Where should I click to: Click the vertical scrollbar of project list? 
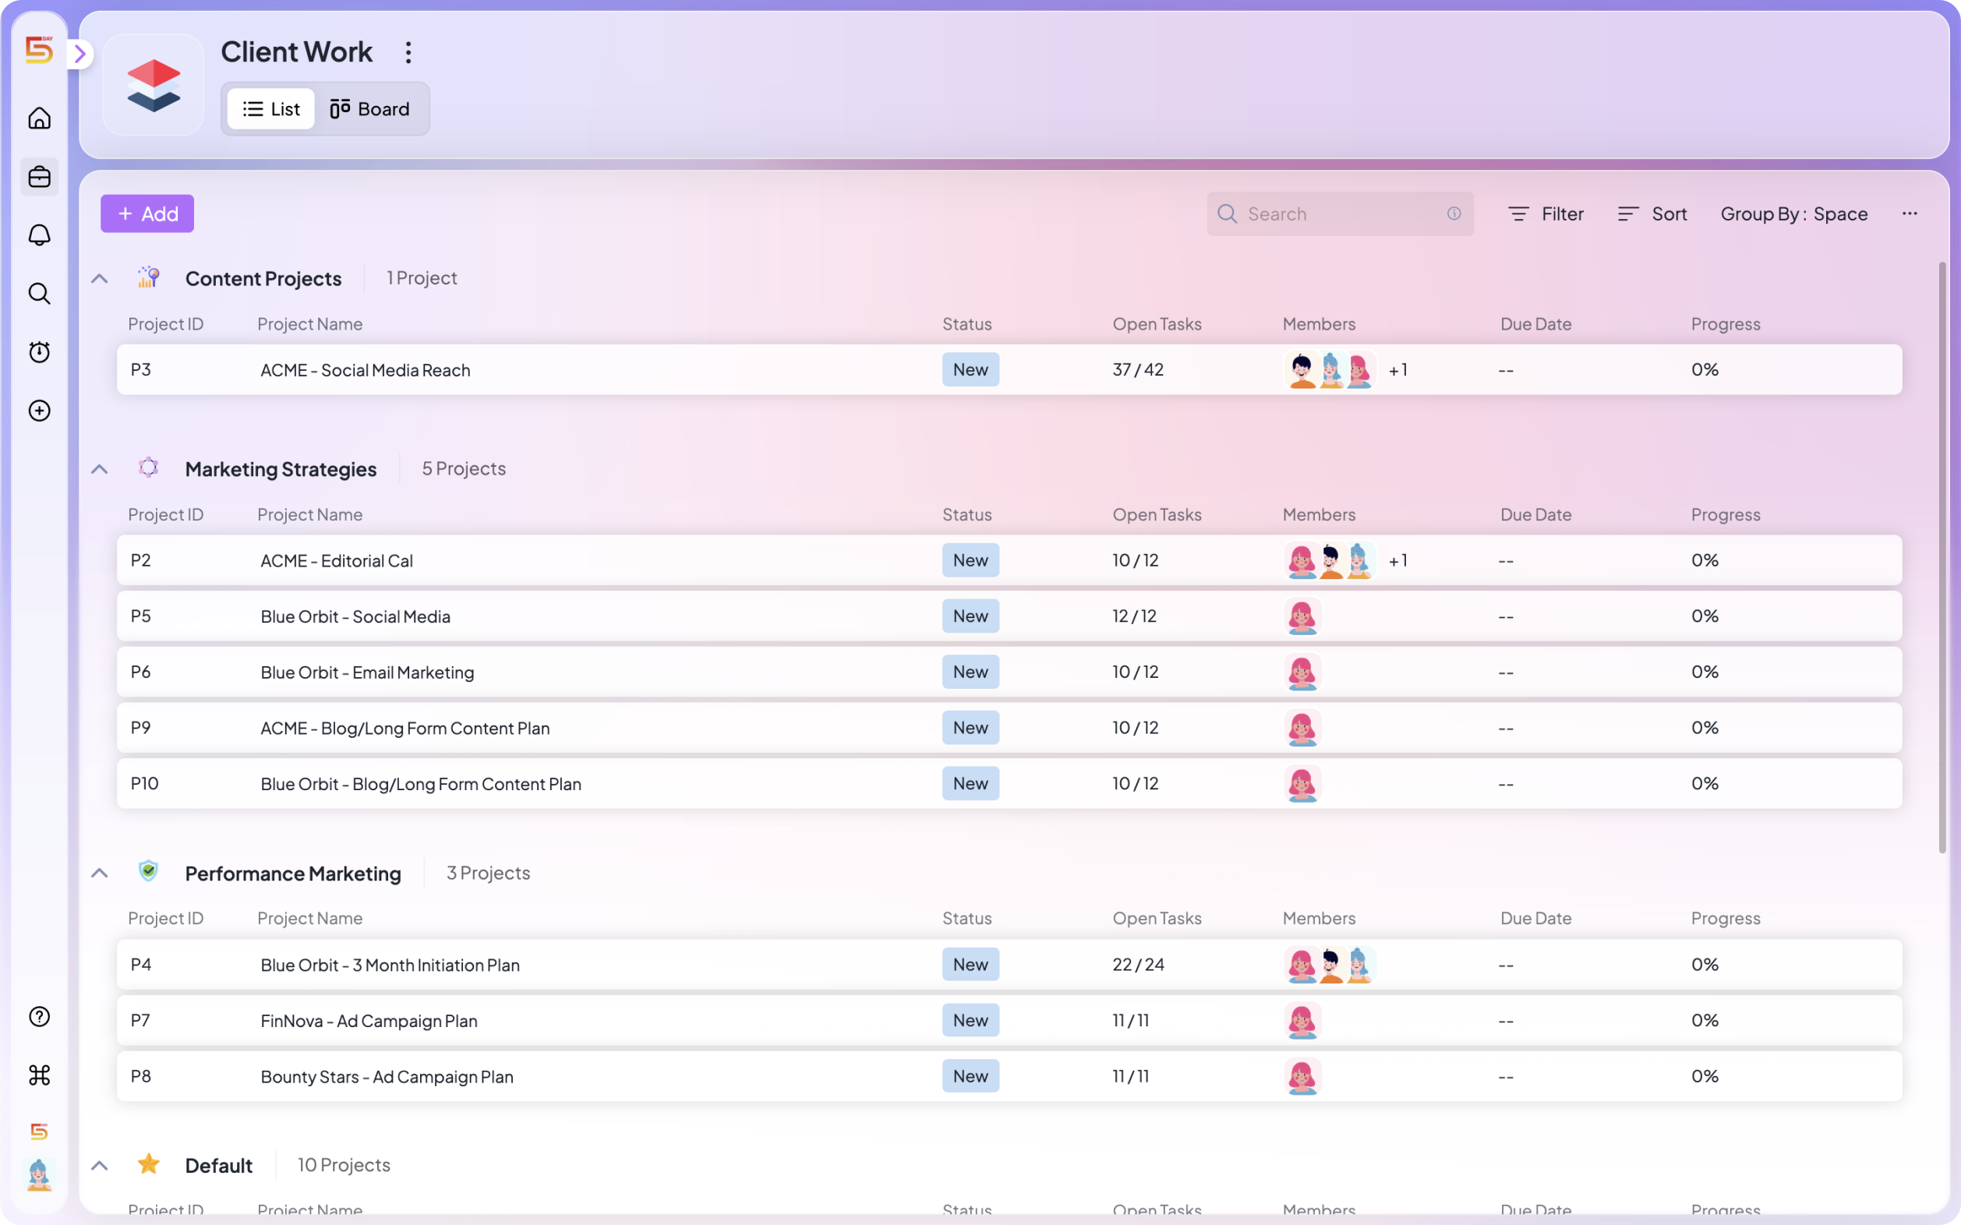(x=1942, y=557)
